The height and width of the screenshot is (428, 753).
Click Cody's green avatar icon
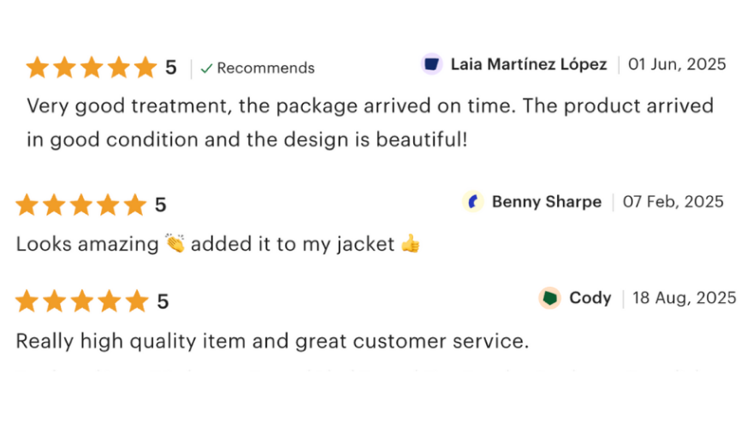549,298
